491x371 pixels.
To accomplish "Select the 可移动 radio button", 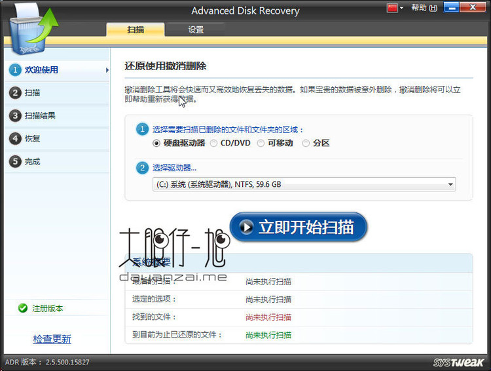I will (261, 144).
